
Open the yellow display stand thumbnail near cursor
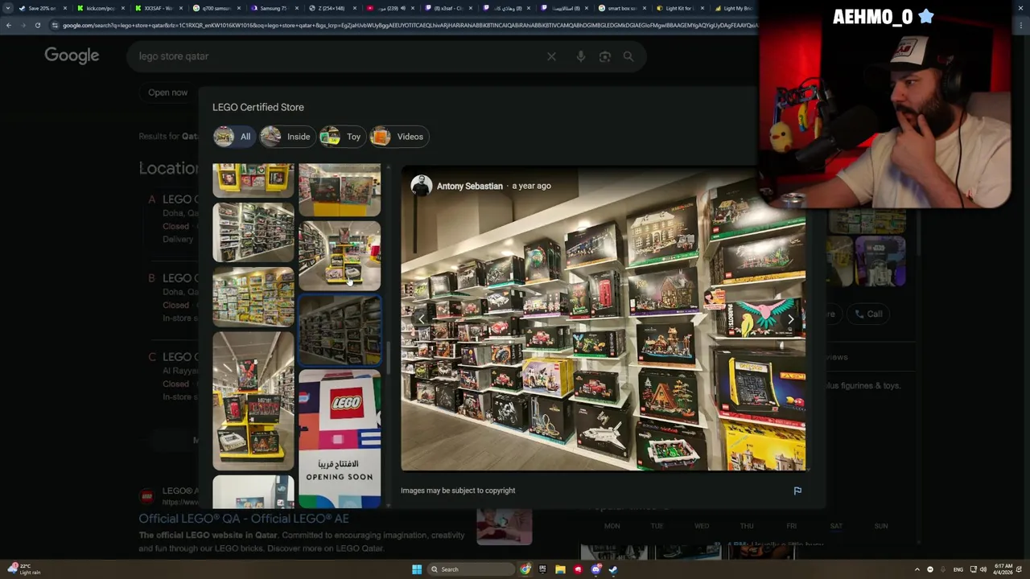point(340,256)
